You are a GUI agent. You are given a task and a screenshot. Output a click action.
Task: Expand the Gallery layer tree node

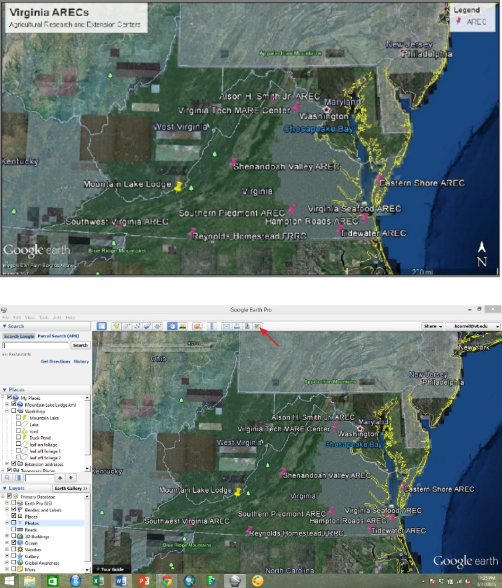click(7, 556)
